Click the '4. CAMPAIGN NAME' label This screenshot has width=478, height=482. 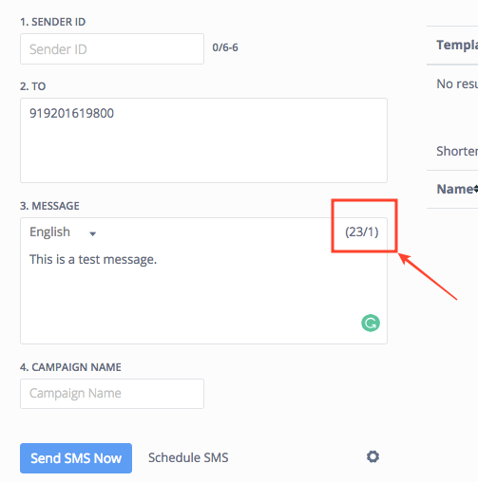coord(70,367)
